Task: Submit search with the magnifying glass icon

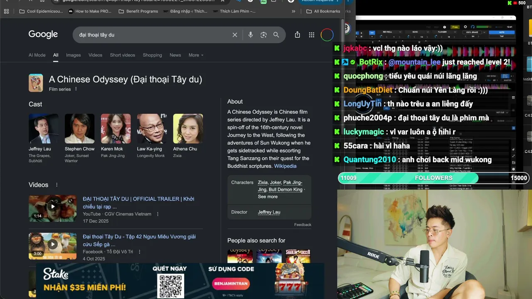Action: (276, 35)
